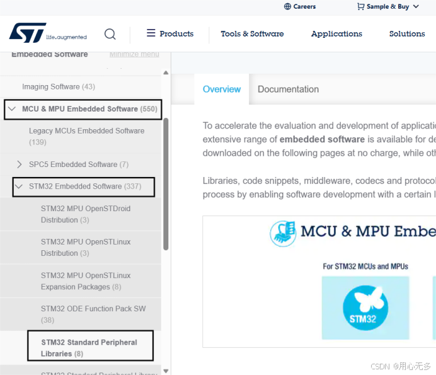Click the shopping cart icon

click(360, 6)
